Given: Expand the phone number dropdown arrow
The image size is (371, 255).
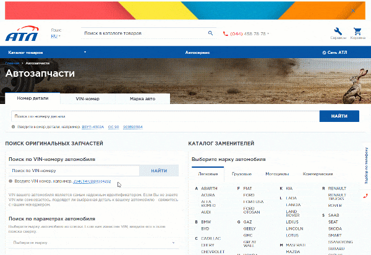Looking at the screenshot, I should (x=268, y=33).
